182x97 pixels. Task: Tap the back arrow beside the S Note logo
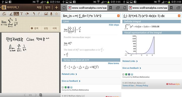tap(1, 7)
